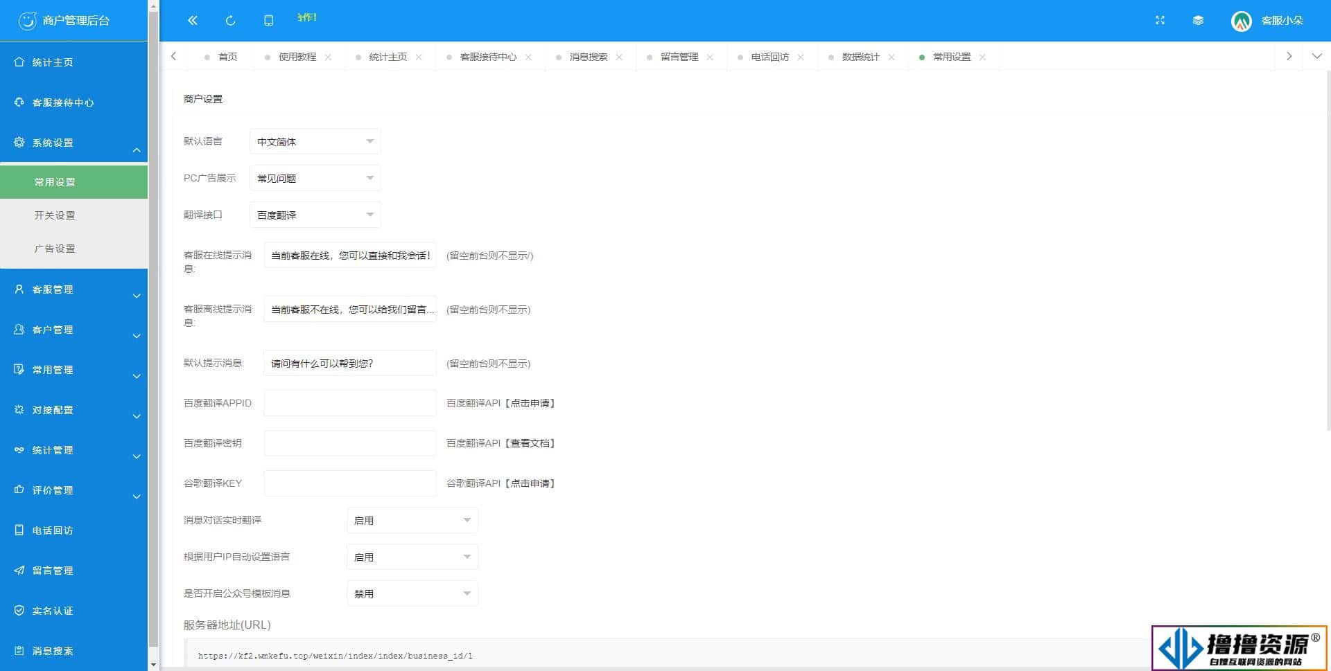
Task: Open the layers theme icon in header
Action: coord(1198,20)
